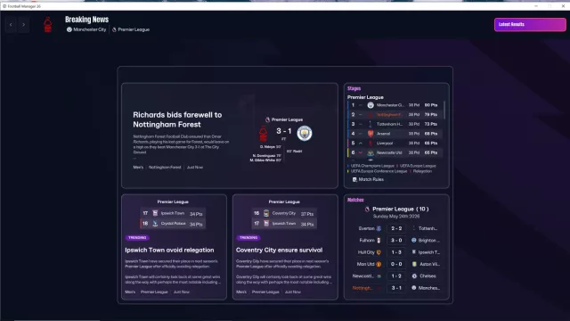The image size is (570, 321).
Task: Click Premier League icon in Matches panel
Action: point(367,209)
